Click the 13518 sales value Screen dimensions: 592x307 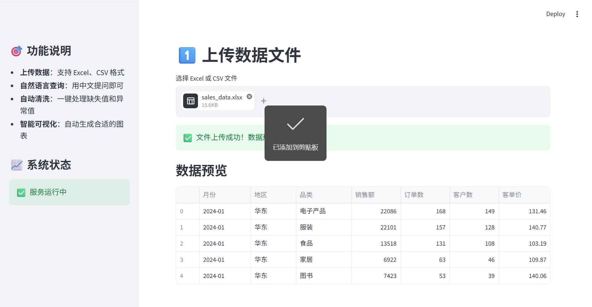376,244
